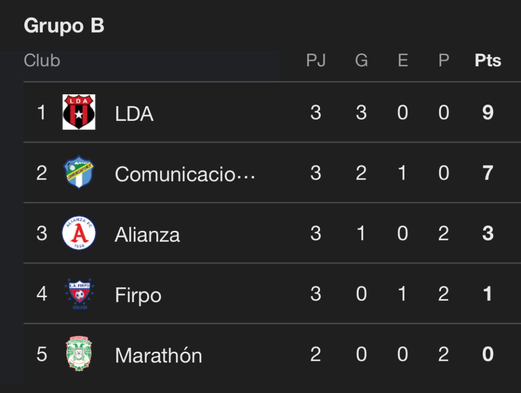
Task: Click the Alianza FC club crest
Action: point(79,233)
